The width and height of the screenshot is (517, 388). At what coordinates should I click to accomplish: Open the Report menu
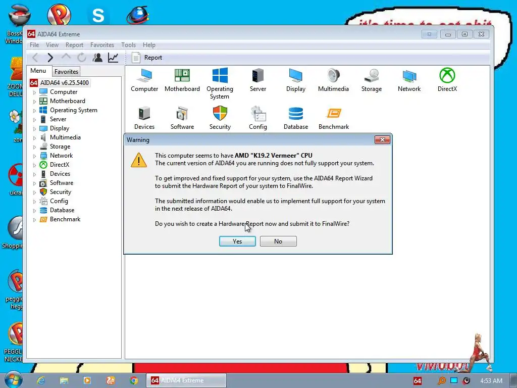(x=74, y=45)
